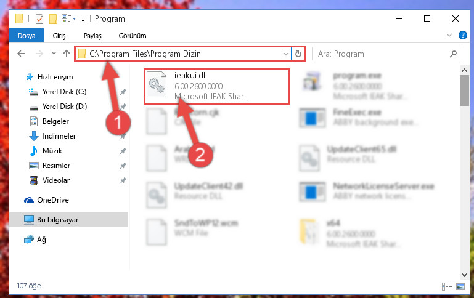The height and width of the screenshot is (298, 474).
Task: Navigate up one folder level arrow
Action: click(x=67, y=54)
